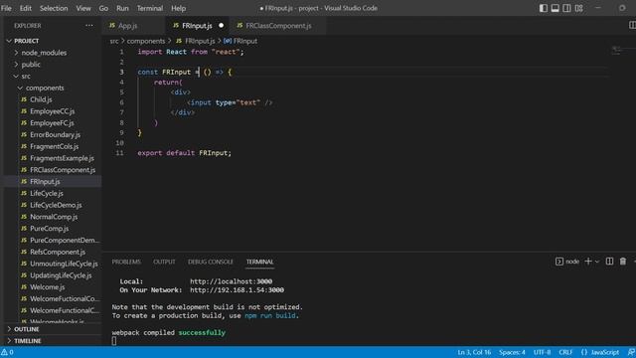The height and width of the screenshot is (358, 636).
Task: Toggle primary sidebar layout icon
Action: [544, 8]
